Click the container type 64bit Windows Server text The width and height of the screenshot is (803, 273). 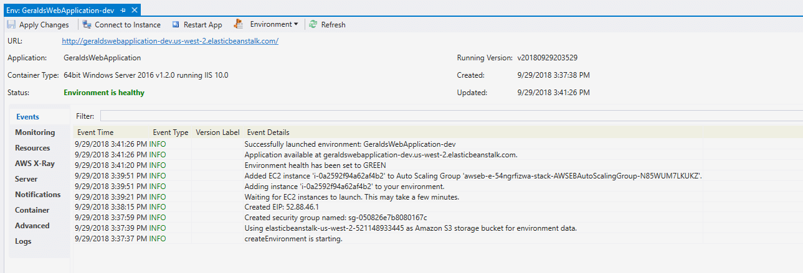click(x=146, y=75)
